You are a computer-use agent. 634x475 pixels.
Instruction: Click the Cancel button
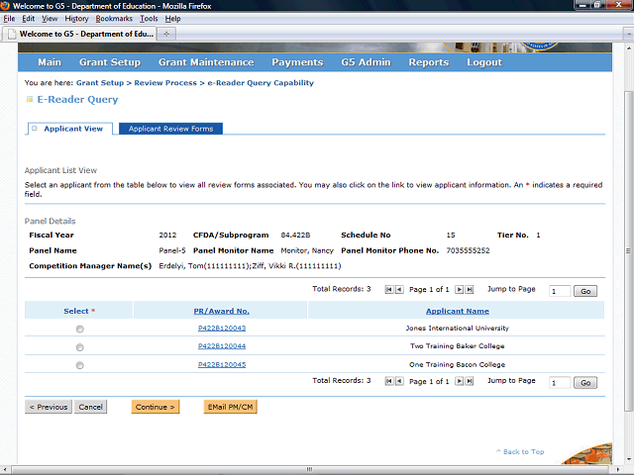click(90, 407)
